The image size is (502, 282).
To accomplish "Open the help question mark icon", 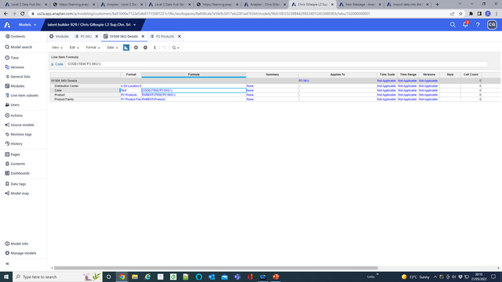I will click(x=478, y=24).
